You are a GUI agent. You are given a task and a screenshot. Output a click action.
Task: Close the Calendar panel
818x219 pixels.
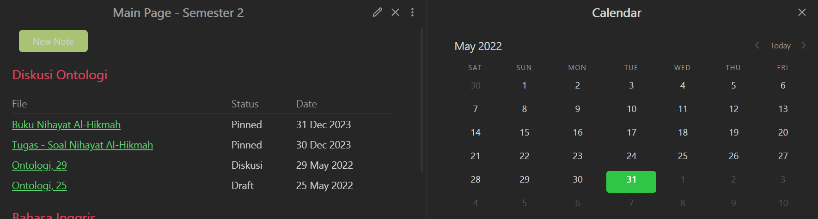click(802, 12)
